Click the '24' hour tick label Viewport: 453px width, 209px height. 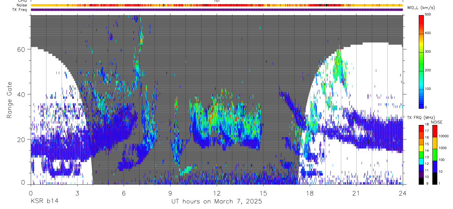click(x=403, y=193)
